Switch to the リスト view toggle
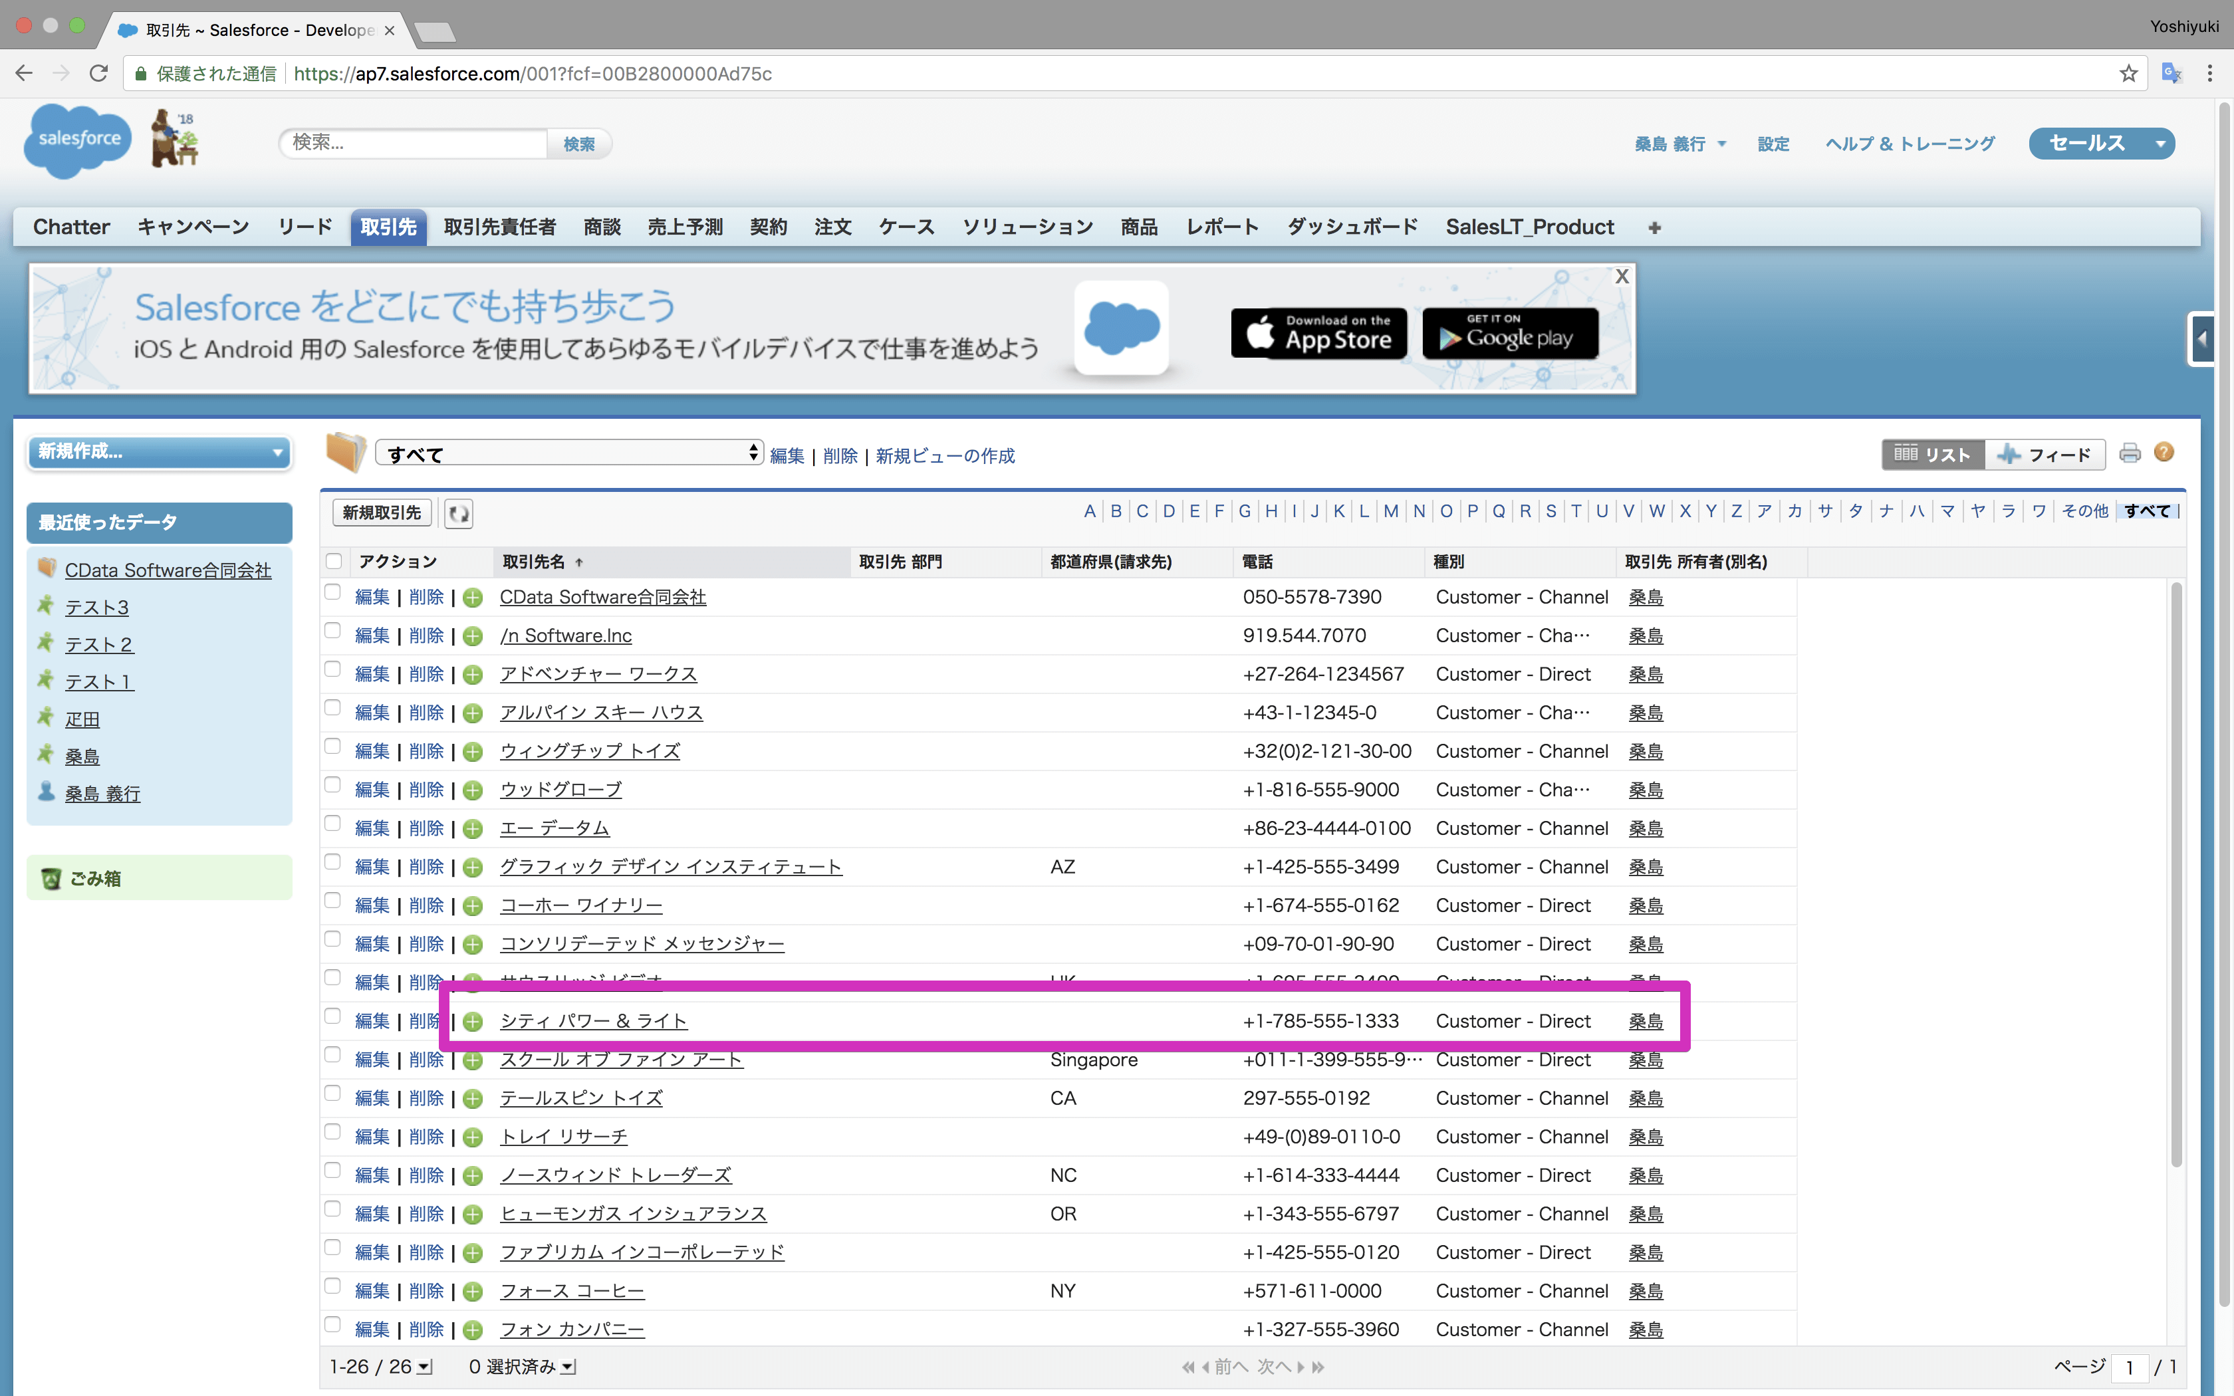 pyautogui.click(x=1933, y=454)
